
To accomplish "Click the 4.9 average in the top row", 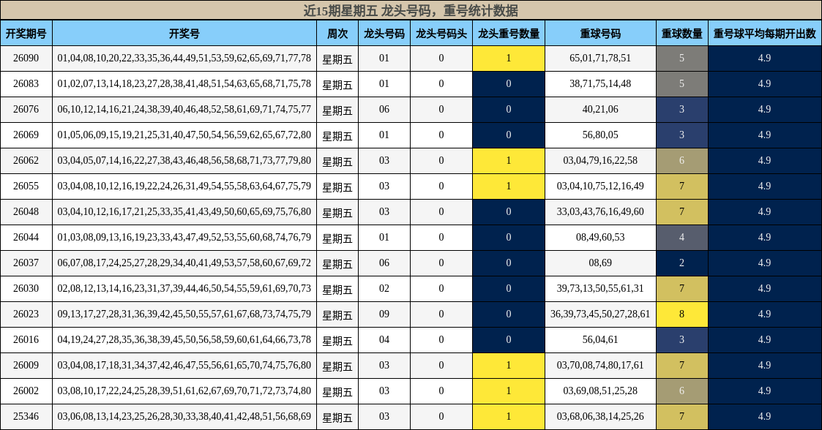I will [764, 58].
